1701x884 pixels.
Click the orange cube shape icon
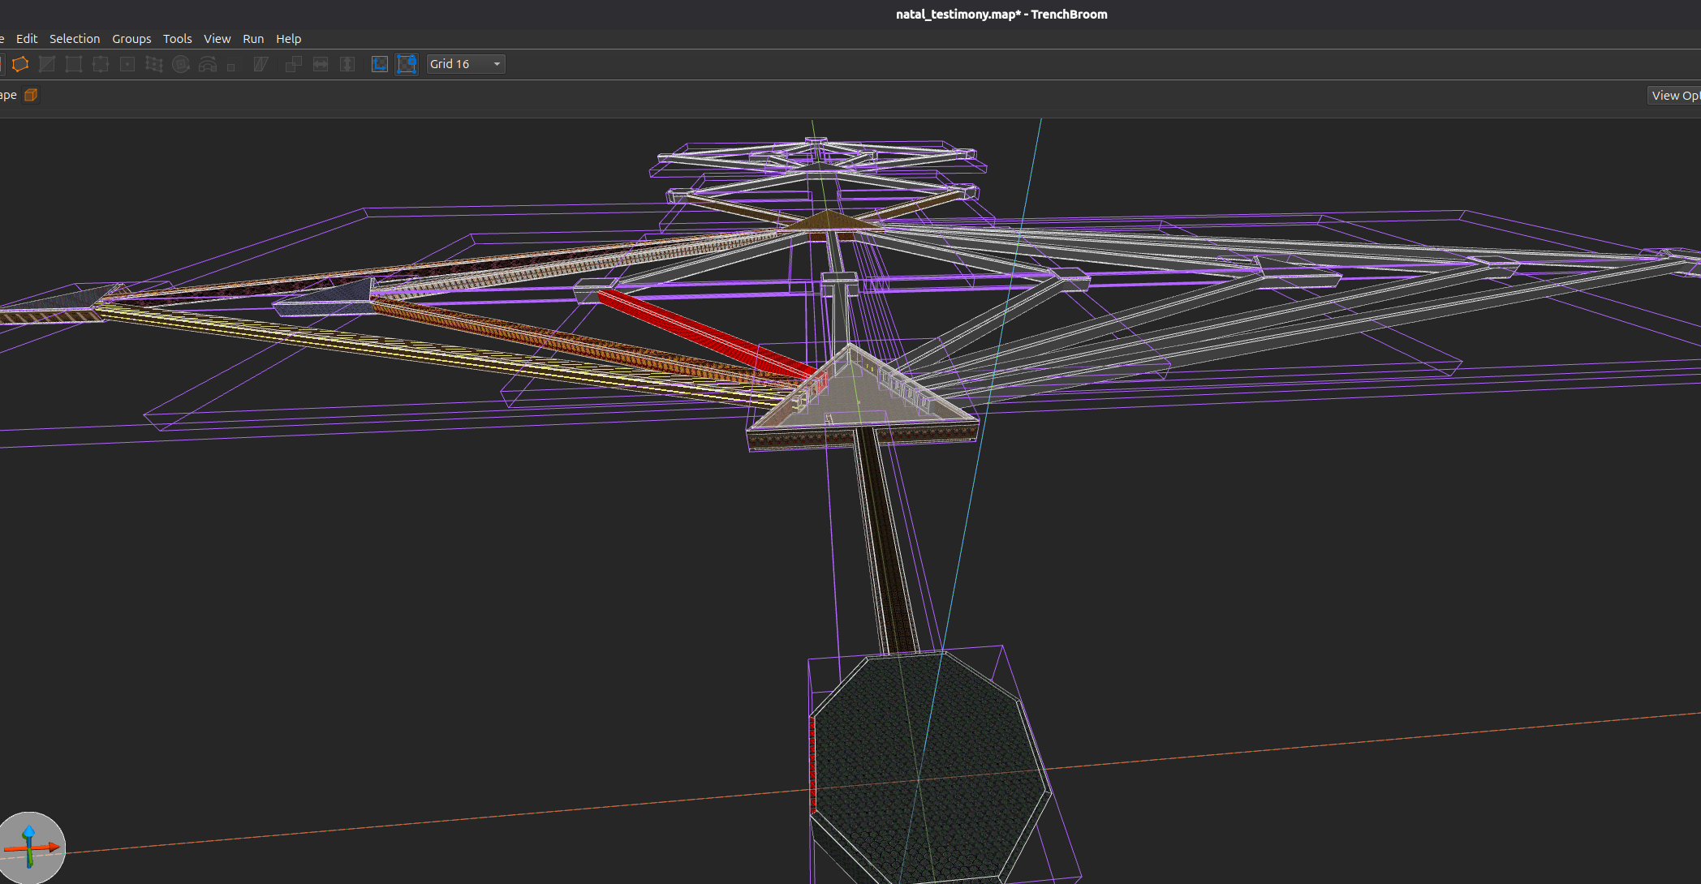pos(31,95)
